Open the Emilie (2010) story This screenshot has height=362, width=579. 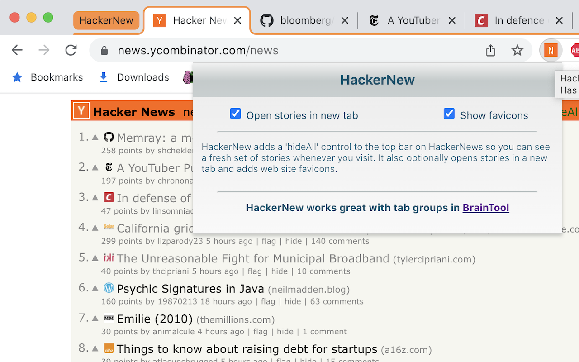155,319
